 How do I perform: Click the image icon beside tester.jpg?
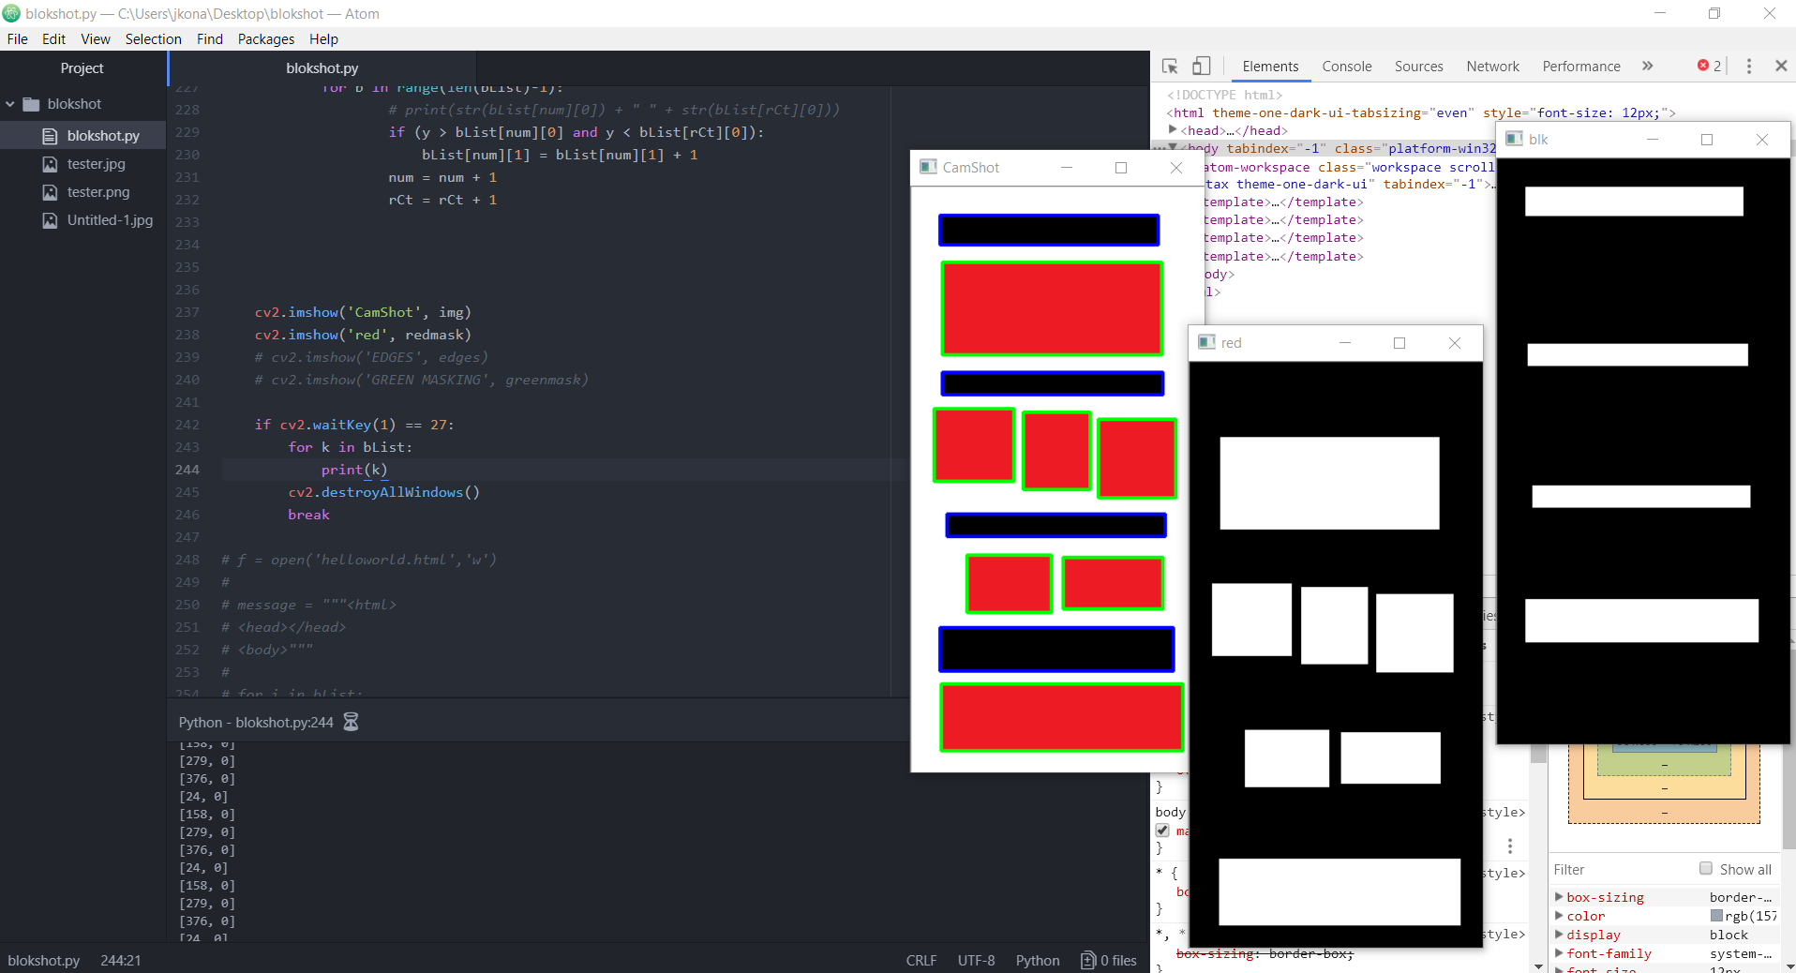coord(50,164)
